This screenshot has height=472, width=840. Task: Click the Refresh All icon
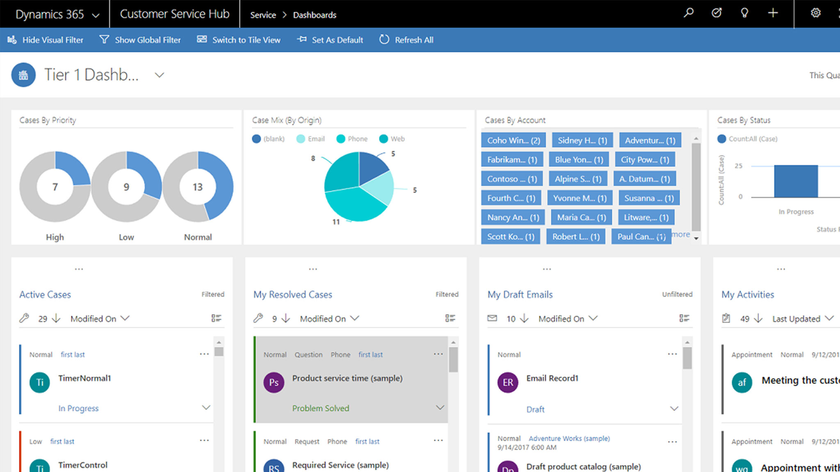tap(384, 40)
